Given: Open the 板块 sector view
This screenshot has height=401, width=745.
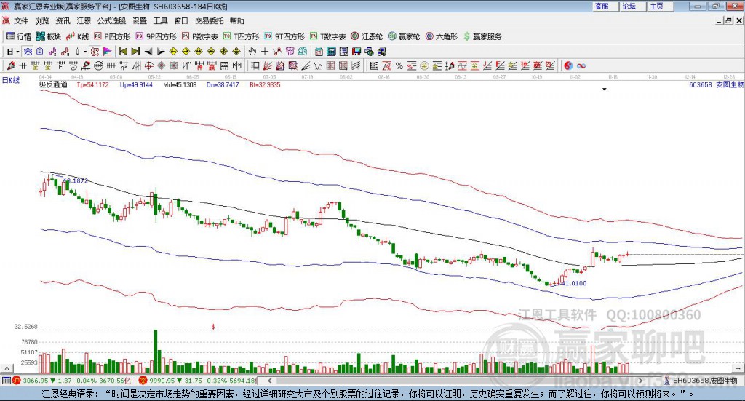Looking at the screenshot, I should click(x=49, y=36).
